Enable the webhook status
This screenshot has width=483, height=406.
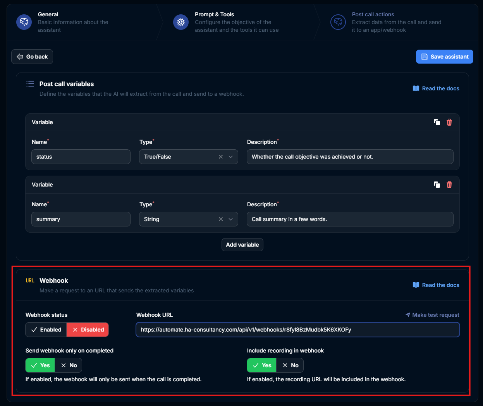(x=46, y=329)
